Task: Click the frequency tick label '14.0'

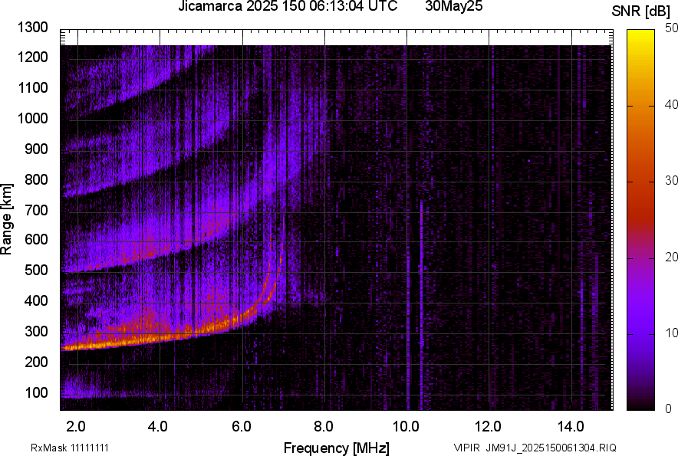Action: 571,427
